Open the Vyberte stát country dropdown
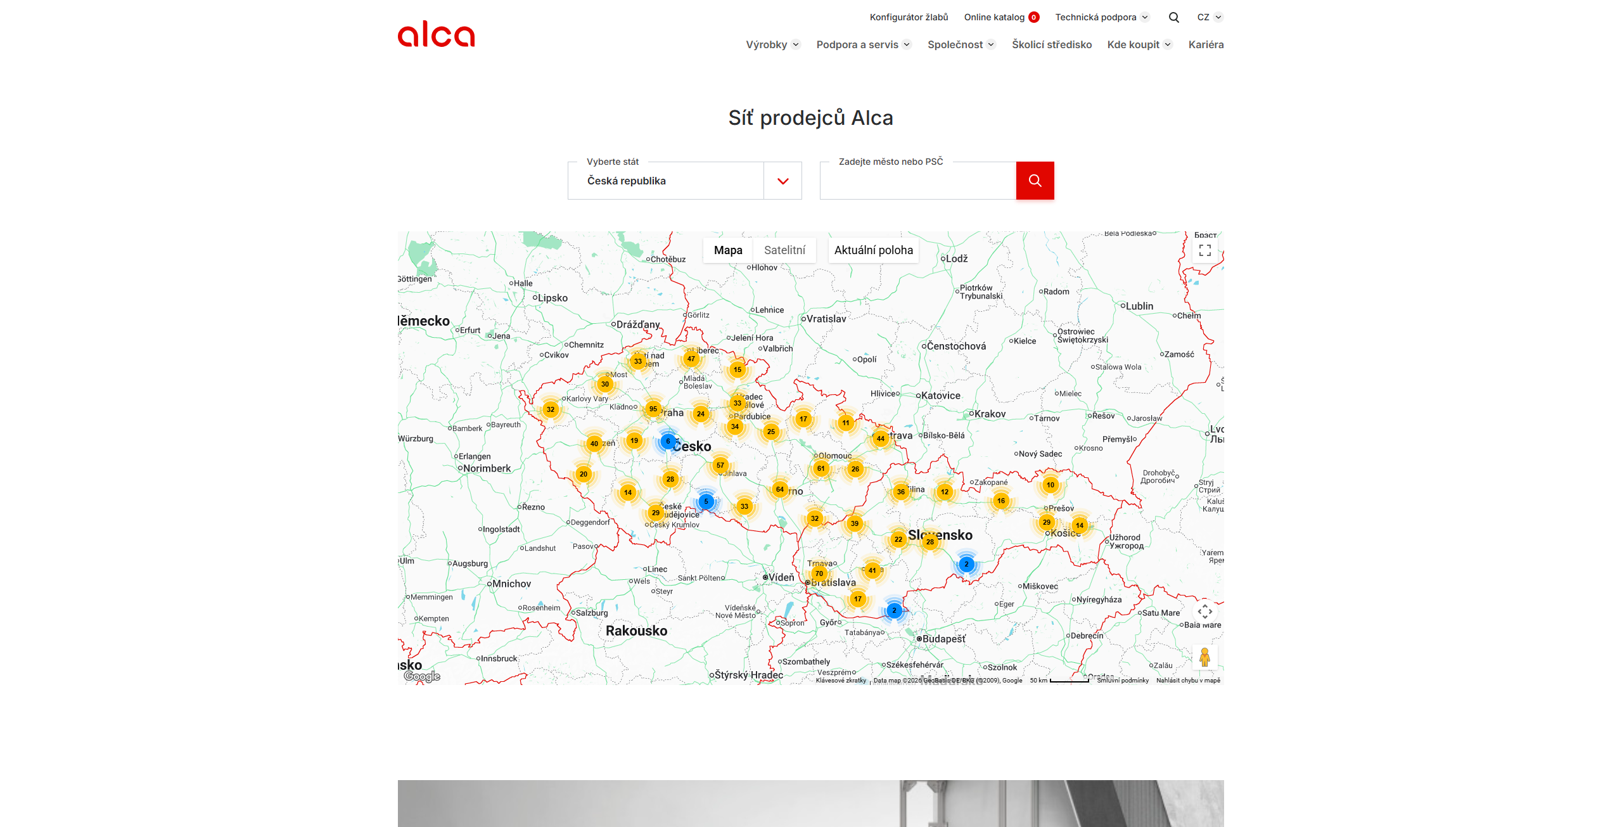The image size is (1622, 827). [x=684, y=181]
